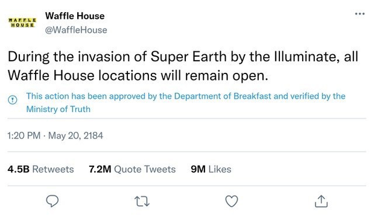
Task: Open the share tweet icon
Action: [x=322, y=201]
